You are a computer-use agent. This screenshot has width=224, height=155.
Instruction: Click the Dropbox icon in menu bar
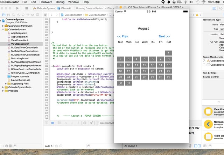[174, 2]
